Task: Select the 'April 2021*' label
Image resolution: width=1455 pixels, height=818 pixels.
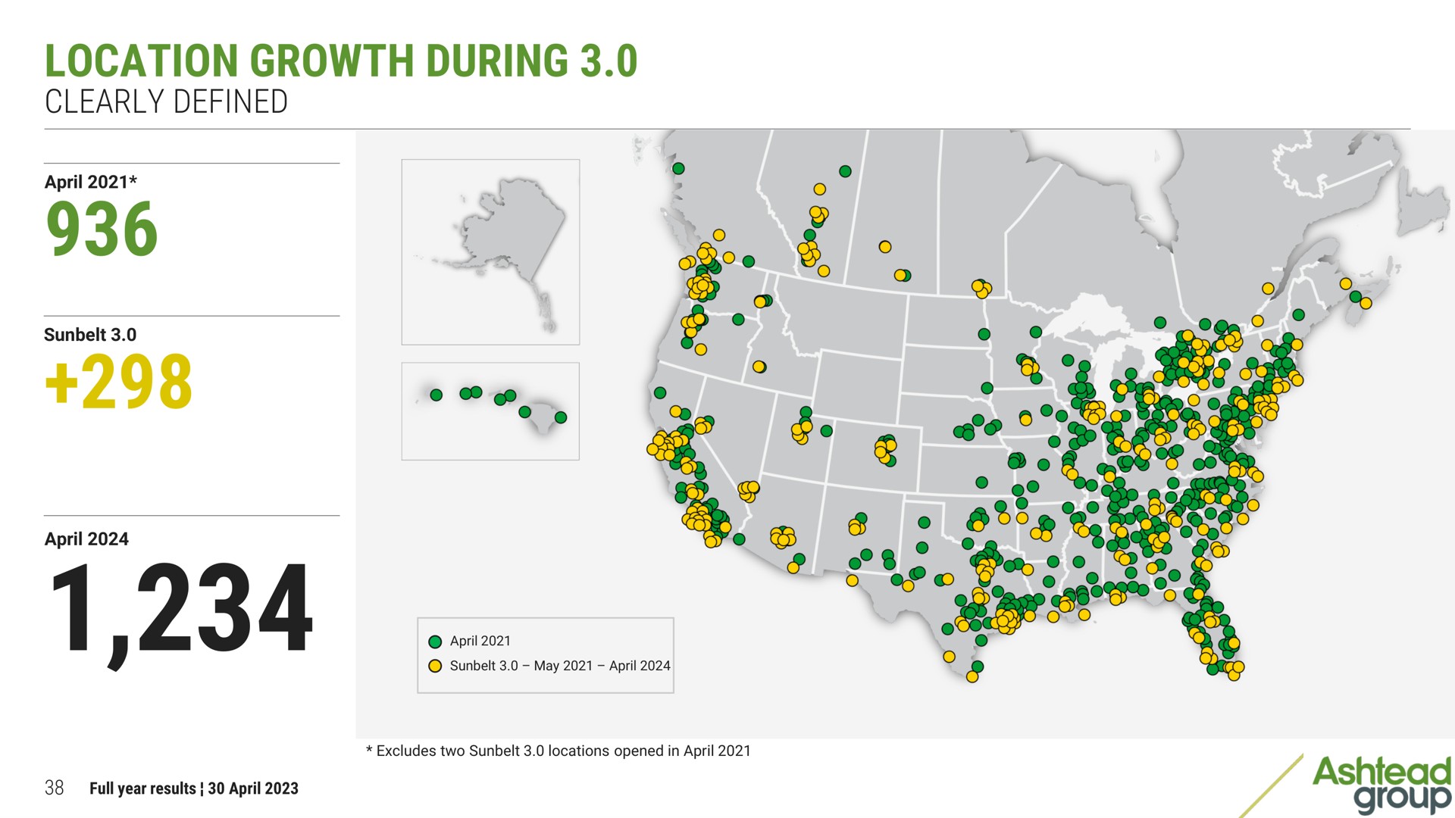Action: pos(91,183)
